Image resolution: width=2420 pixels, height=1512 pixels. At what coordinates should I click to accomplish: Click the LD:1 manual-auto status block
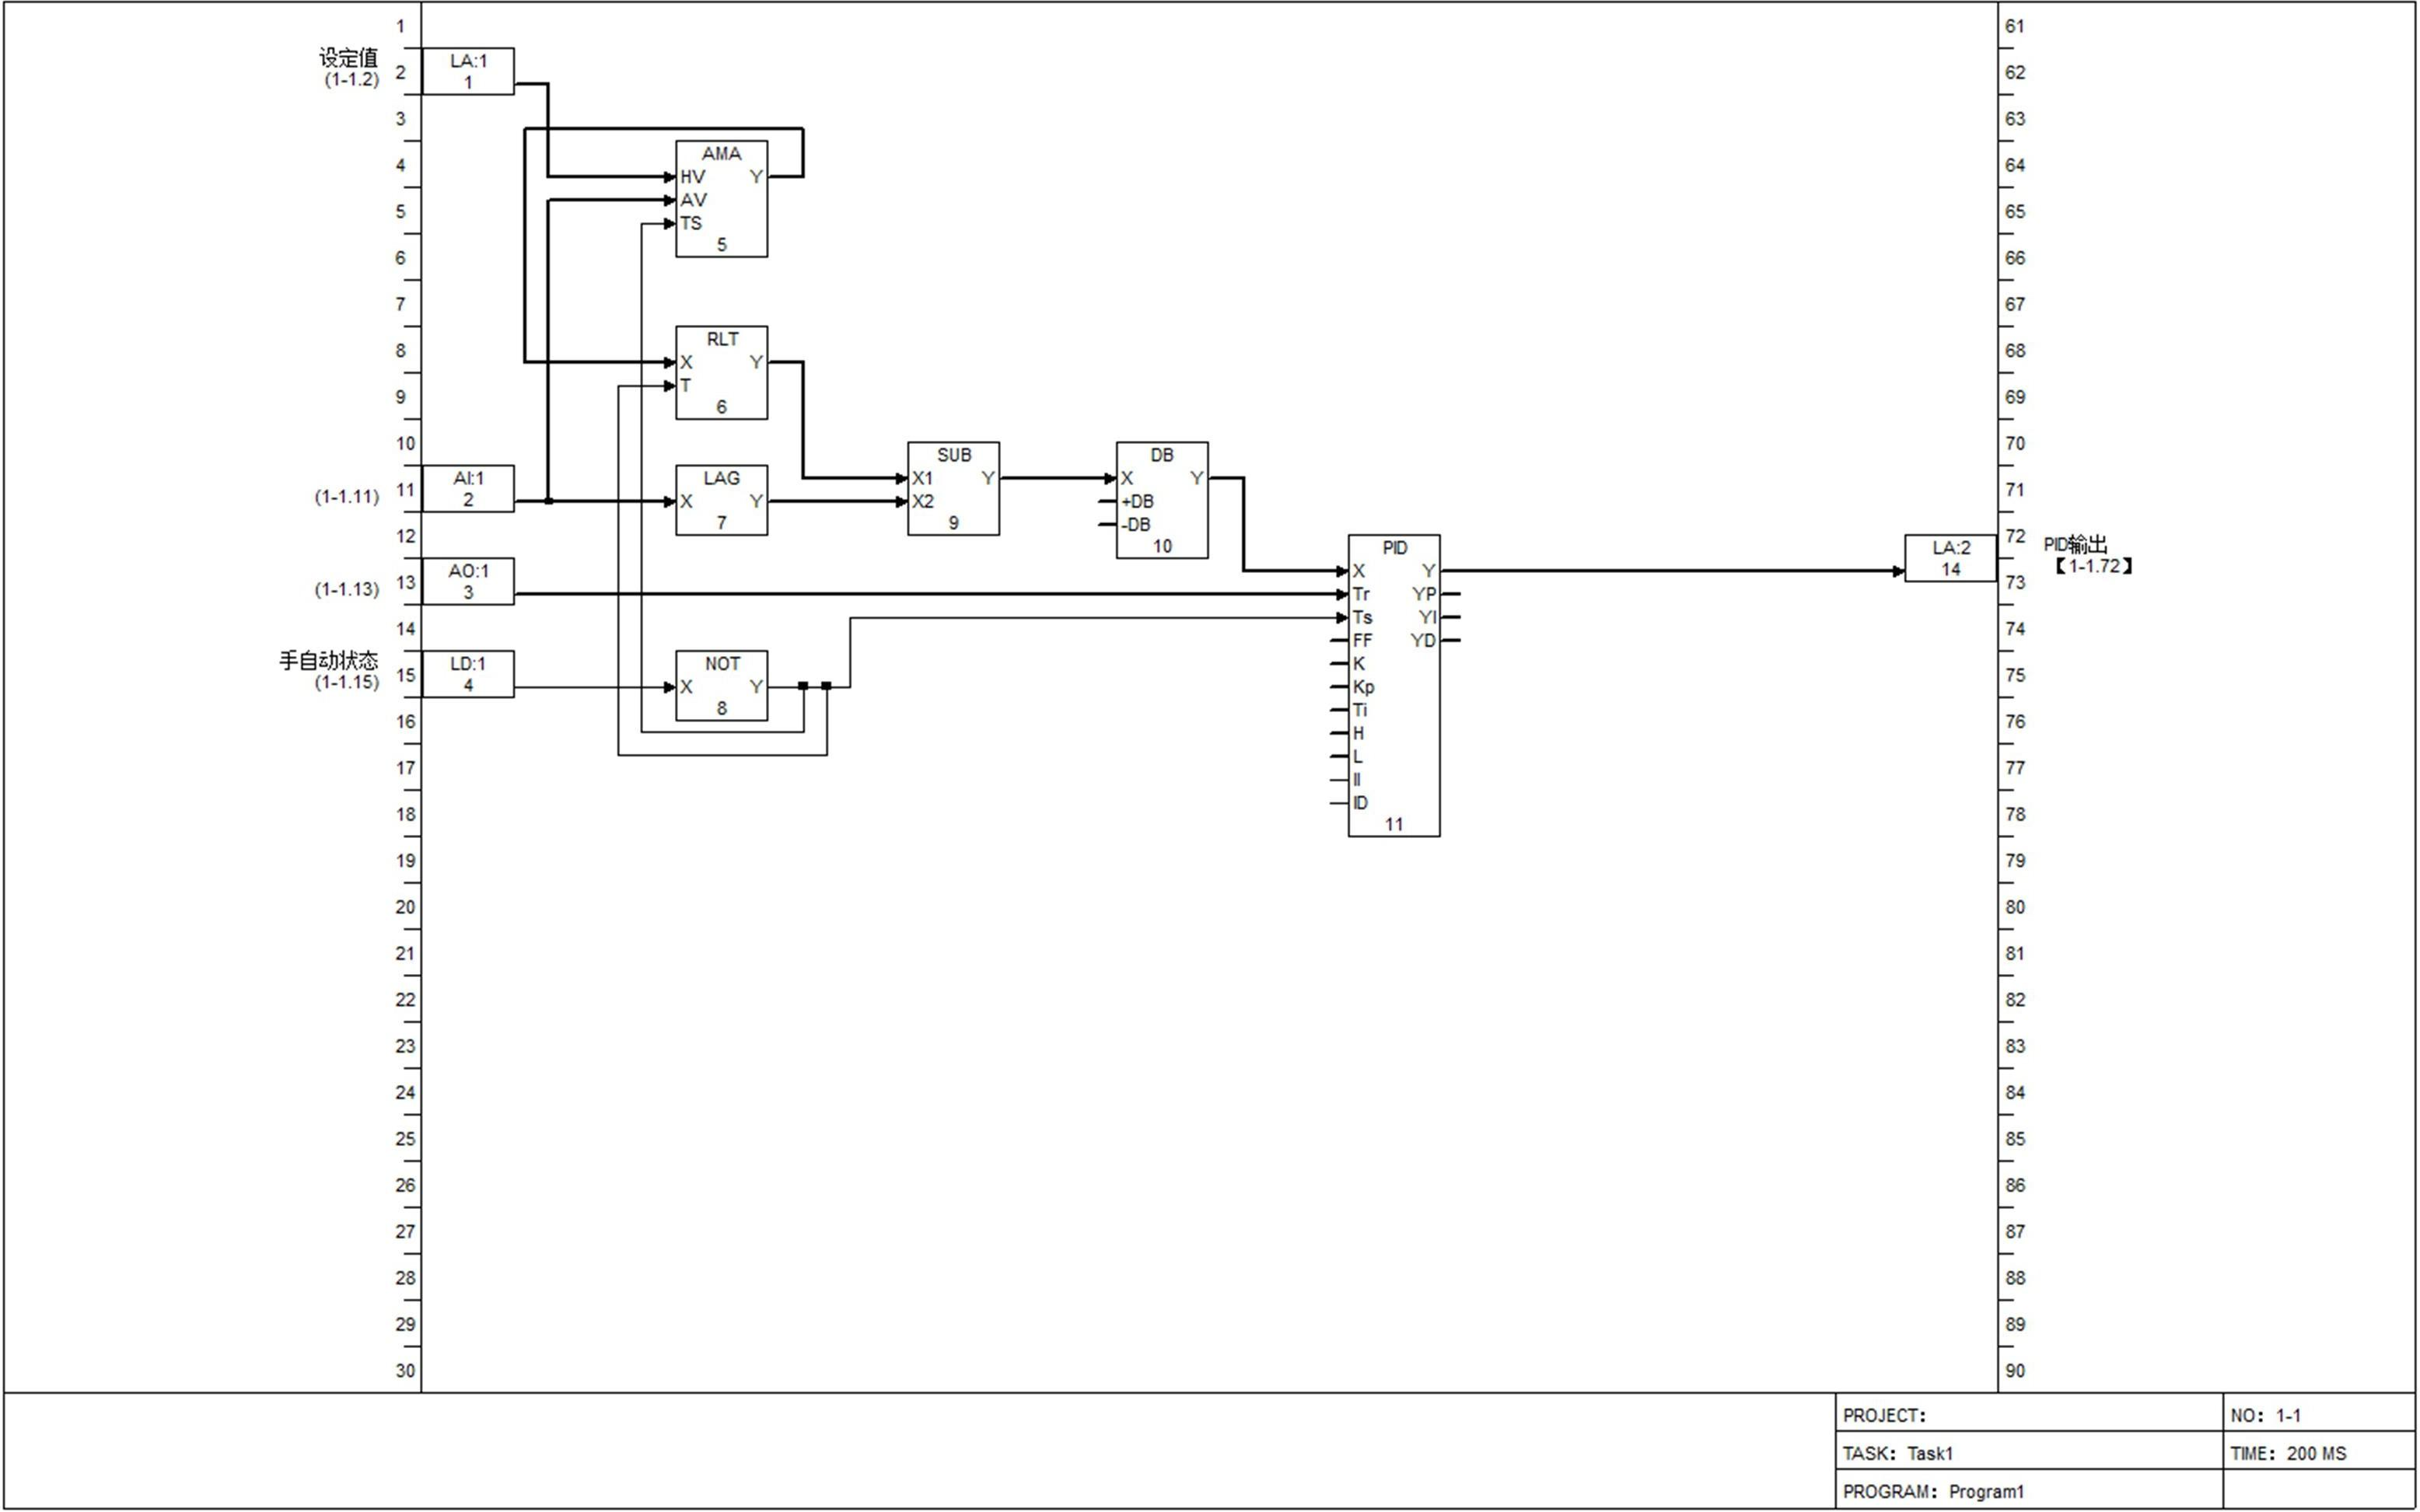(468, 674)
